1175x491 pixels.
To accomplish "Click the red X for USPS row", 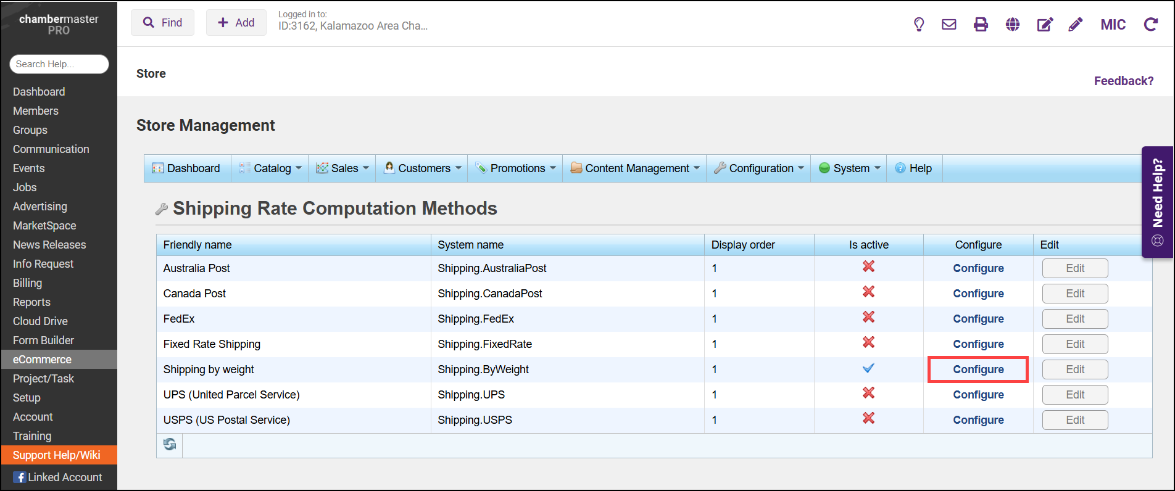I will tap(868, 418).
